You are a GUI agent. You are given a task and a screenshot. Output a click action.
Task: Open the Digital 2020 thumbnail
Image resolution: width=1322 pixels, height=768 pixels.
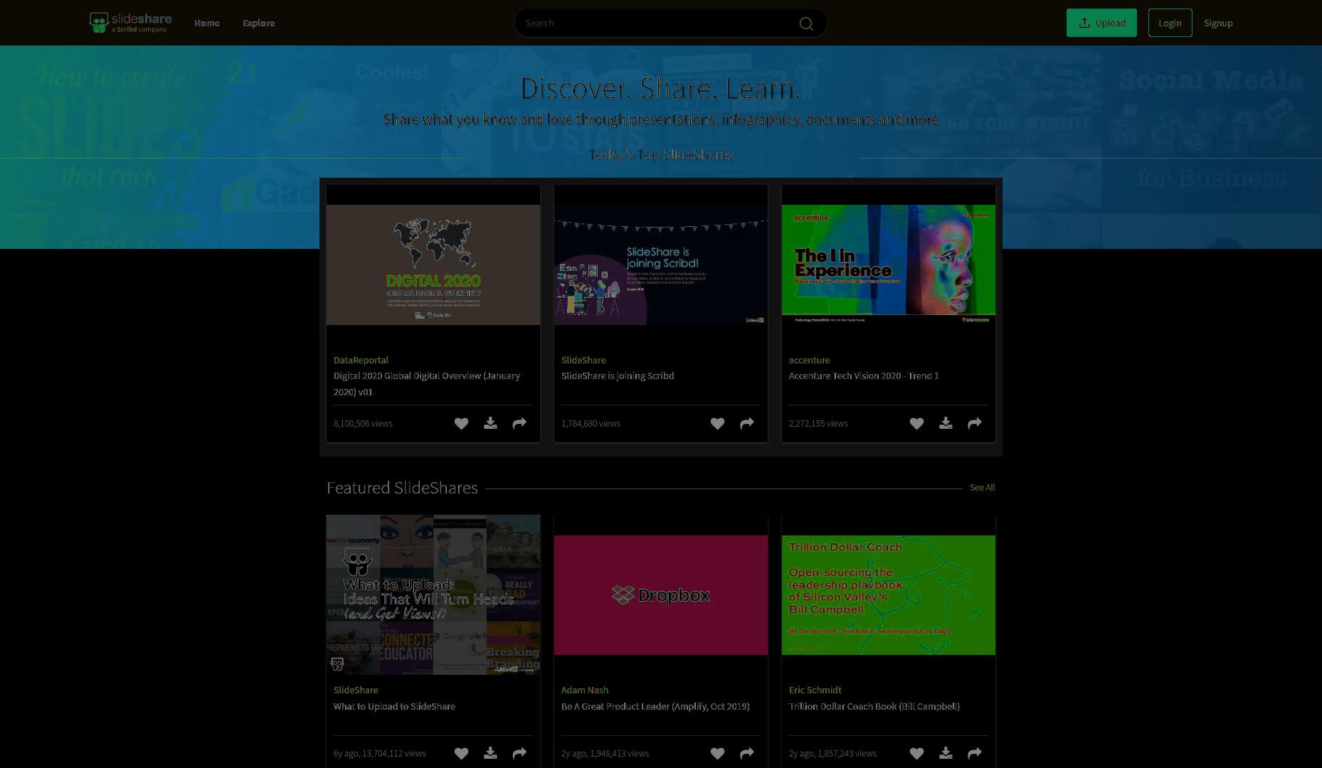click(x=433, y=265)
